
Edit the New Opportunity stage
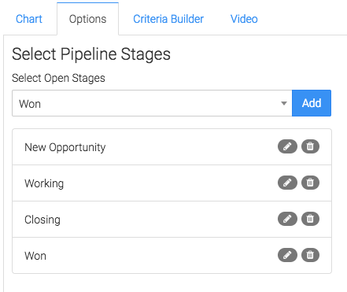click(287, 146)
